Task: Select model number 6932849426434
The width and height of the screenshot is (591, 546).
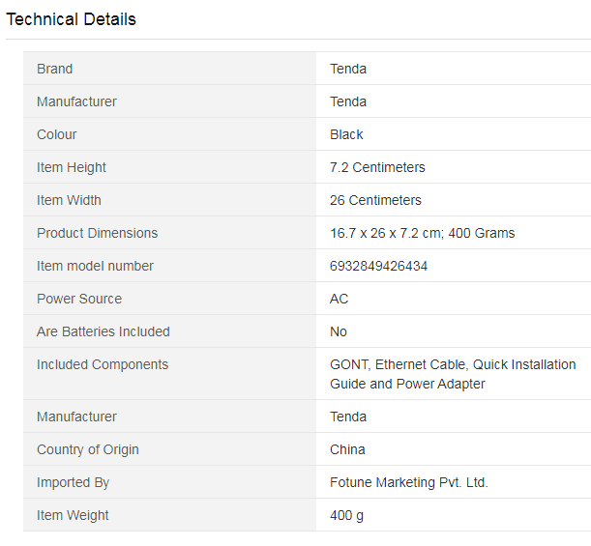Action: (x=378, y=266)
